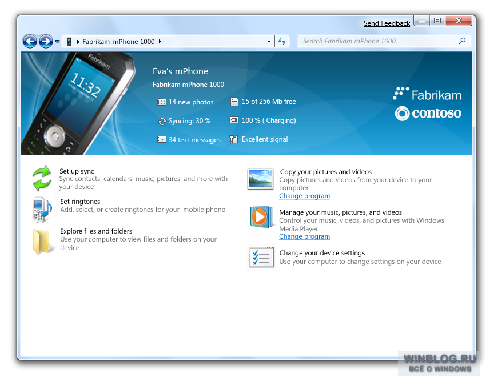Click the search magnifier icon
The height and width of the screenshot is (382, 486).
point(462,41)
